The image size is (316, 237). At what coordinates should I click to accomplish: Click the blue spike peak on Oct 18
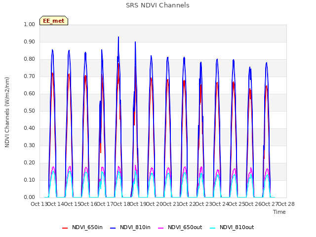point(135,42)
